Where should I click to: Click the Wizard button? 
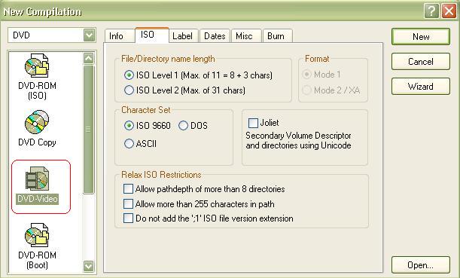(420, 87)
